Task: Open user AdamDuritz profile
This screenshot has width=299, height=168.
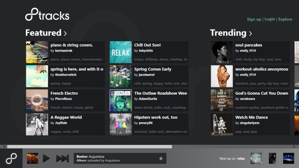Action: 148,99
